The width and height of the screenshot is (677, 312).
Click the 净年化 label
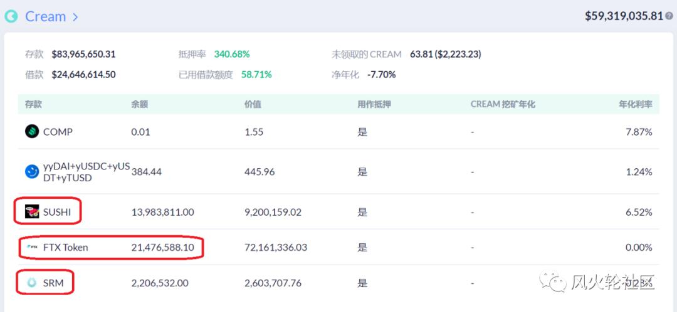pyautogui.click(x=345, y=74)
